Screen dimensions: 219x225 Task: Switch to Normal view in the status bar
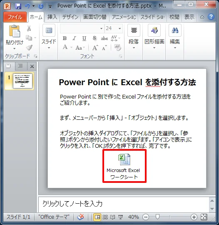point(97,217)
